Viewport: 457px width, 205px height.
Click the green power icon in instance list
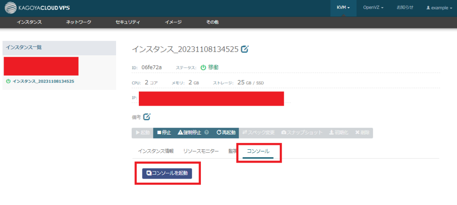click(x=8, y=82)
